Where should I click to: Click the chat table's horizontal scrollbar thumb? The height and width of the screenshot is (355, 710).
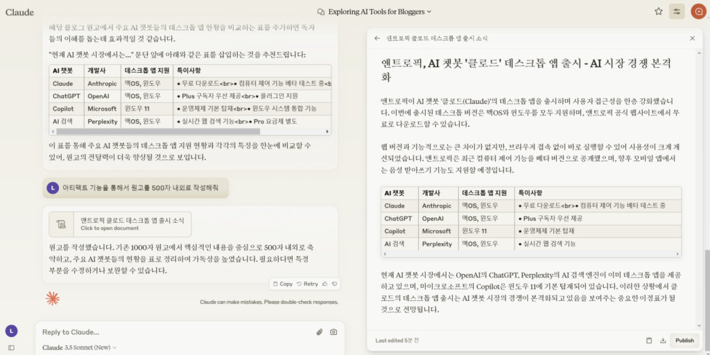pos(157,131)
